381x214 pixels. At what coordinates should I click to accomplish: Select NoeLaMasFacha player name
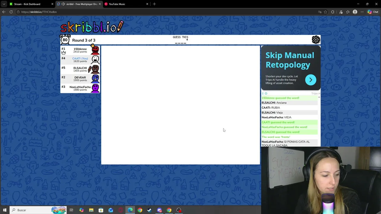point(80,87)
